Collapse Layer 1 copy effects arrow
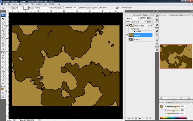 [x=152, y=26]
